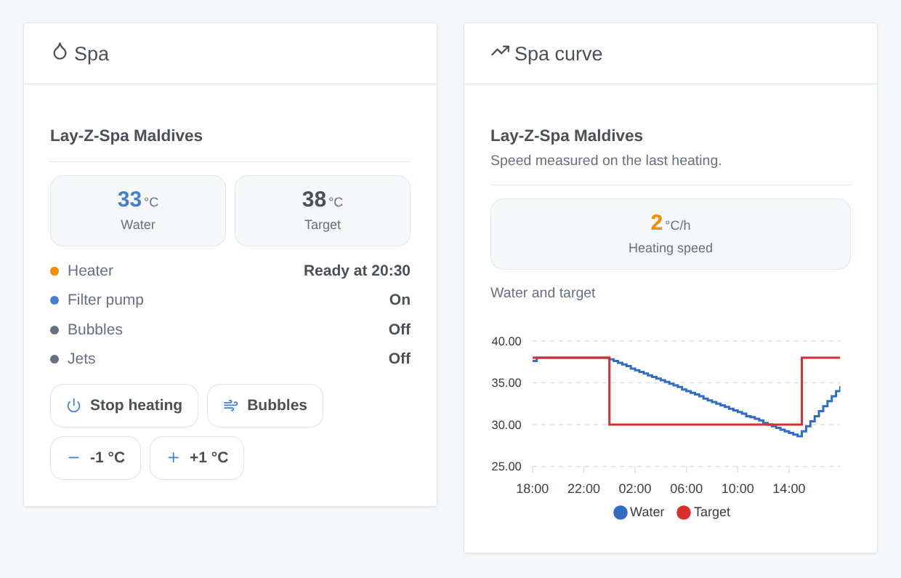The width and height of the screenshot is (901, 578).
Task: Click the 40.00 y-axis label
Action: tap(506, 341)
